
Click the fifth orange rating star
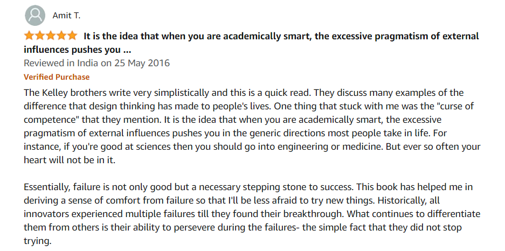72,36
